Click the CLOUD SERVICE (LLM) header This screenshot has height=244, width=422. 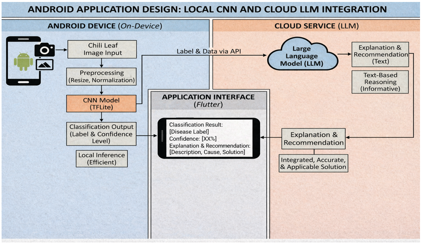point(316,26)
